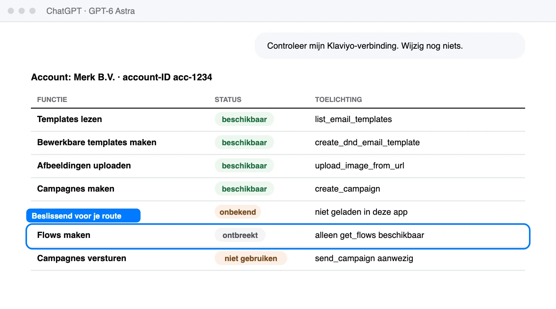The height and width of the screenshot is (309, 556).
Task: Select the "niet geladen in deze app" text
Action: pyautogui.click(x=361, y=212)
